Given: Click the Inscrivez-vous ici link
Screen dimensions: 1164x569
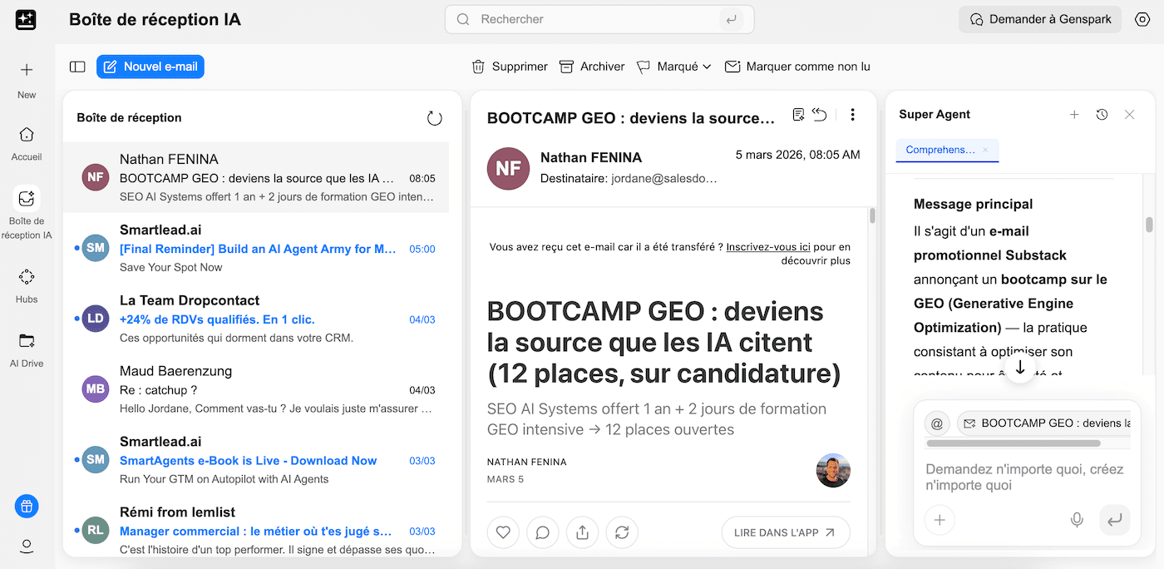Looking at the screenshot, I should point(767,247).
